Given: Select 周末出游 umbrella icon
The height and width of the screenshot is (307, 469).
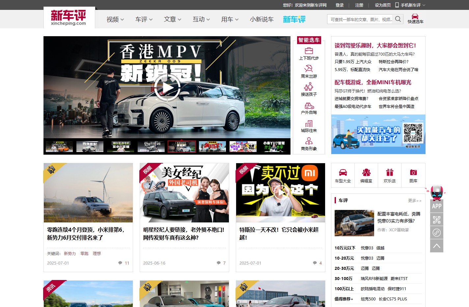Looking at the screenshot, I should coord(309,68).
